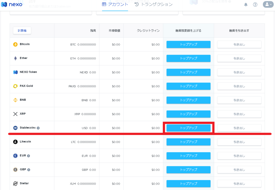Click the XLM 0.00000000 balance
The width and height of the screenshot is (275, 190).
click(83, 184)
